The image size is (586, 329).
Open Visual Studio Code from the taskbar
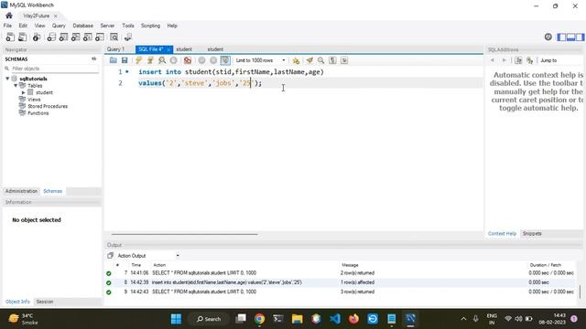point(335,319)
